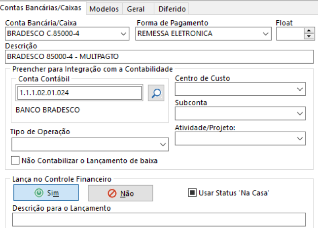This screenshot has height=228, width=318.
Task: Click the magnifier search icon for Conta Contábil
Action: click(x=156, y=93)
